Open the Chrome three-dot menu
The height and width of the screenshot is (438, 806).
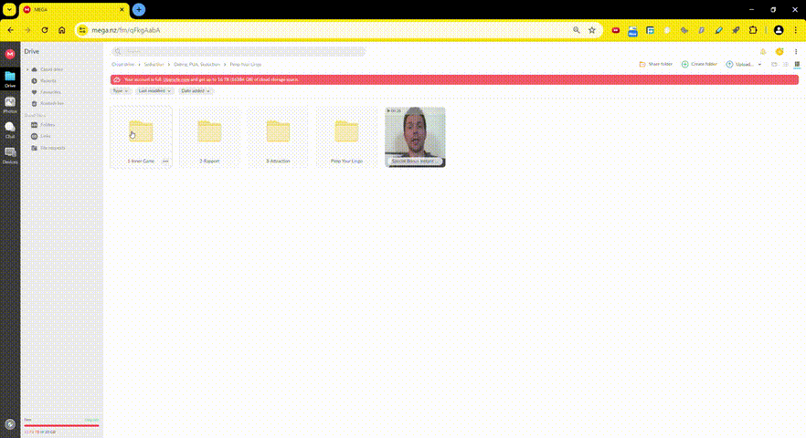(x=796, y=30)
